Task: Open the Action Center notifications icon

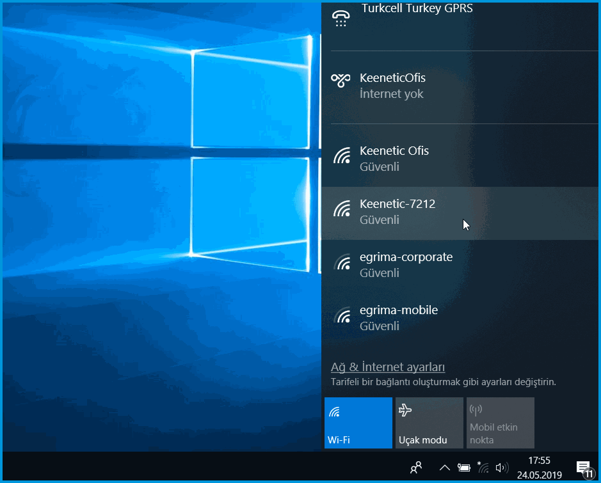Action: point(583,468)
